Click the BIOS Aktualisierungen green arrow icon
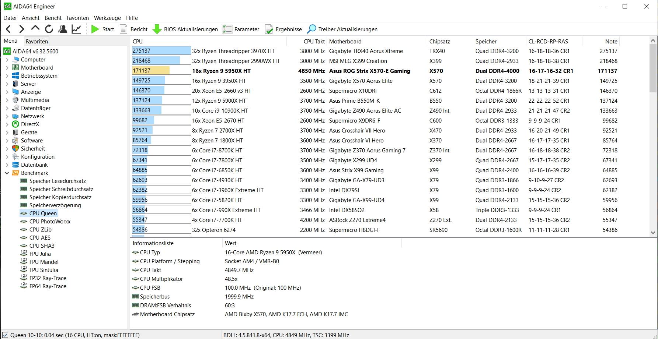The height and width of the screenshot is (339, 658). coord(157,29)
